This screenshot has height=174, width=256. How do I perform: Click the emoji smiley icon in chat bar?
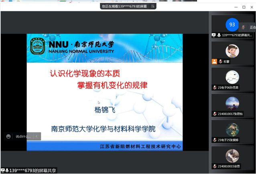coord(8,137)
